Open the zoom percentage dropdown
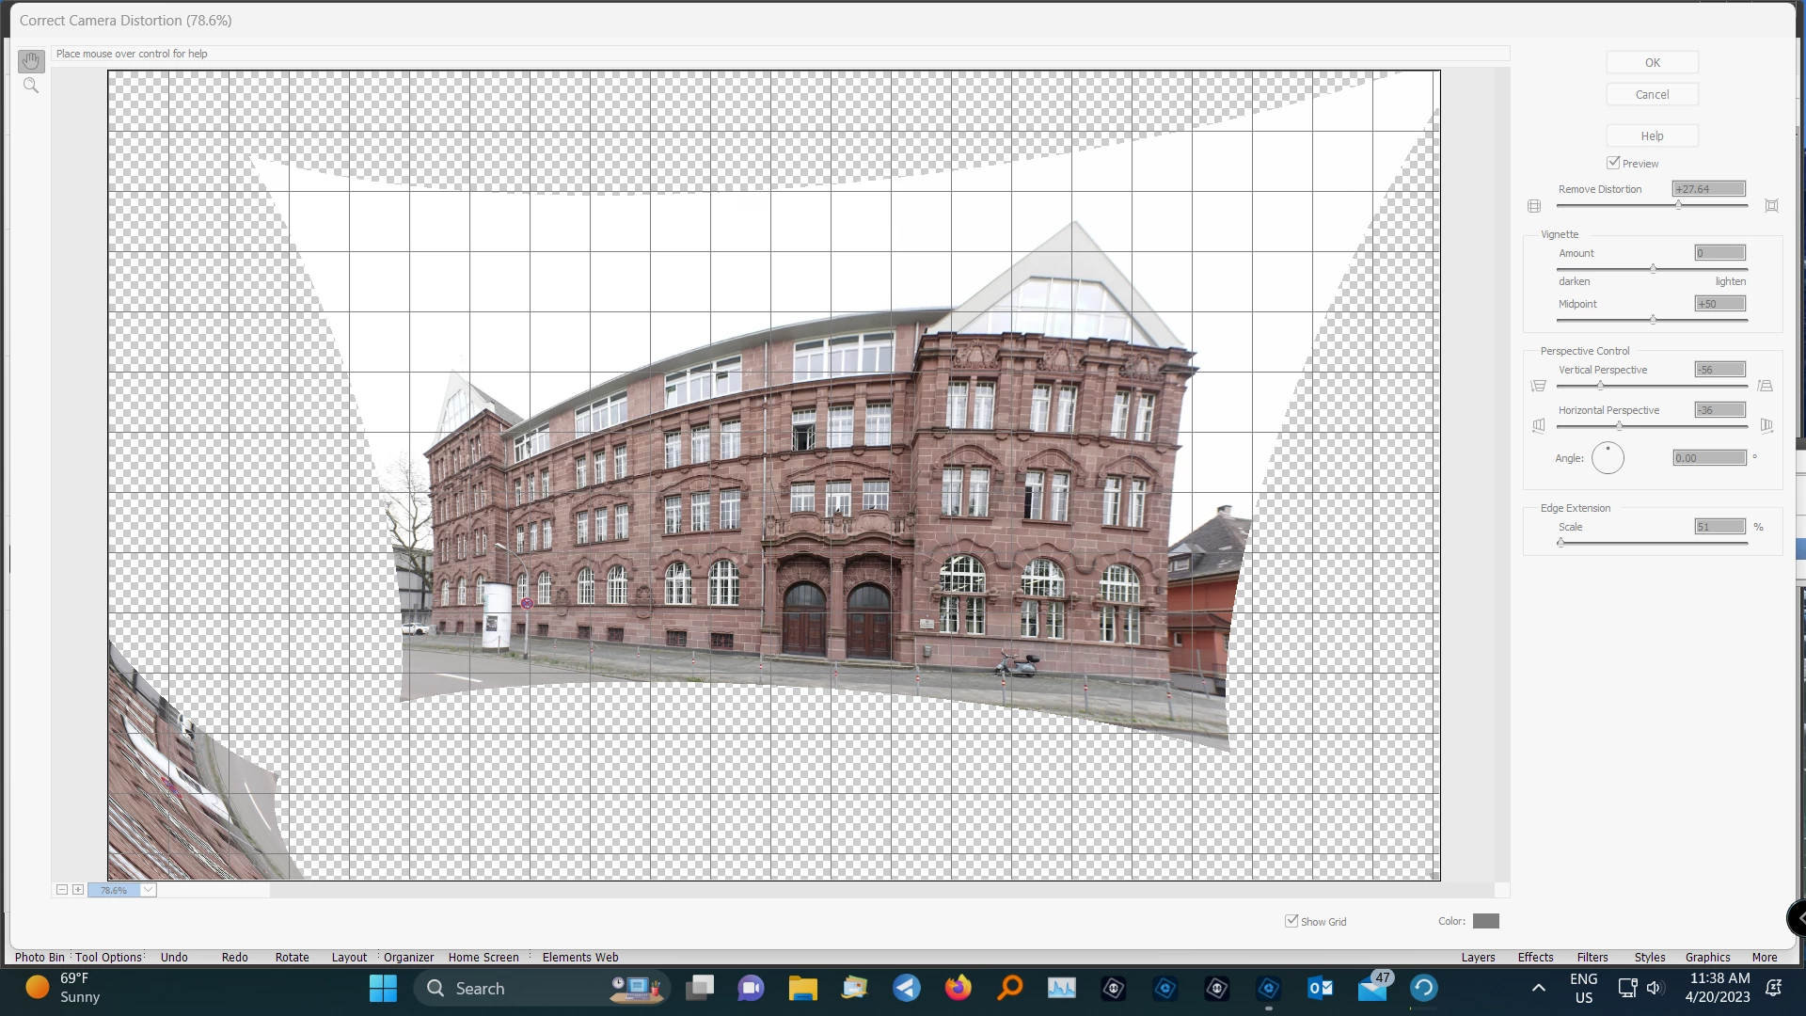 pos(149,890)
